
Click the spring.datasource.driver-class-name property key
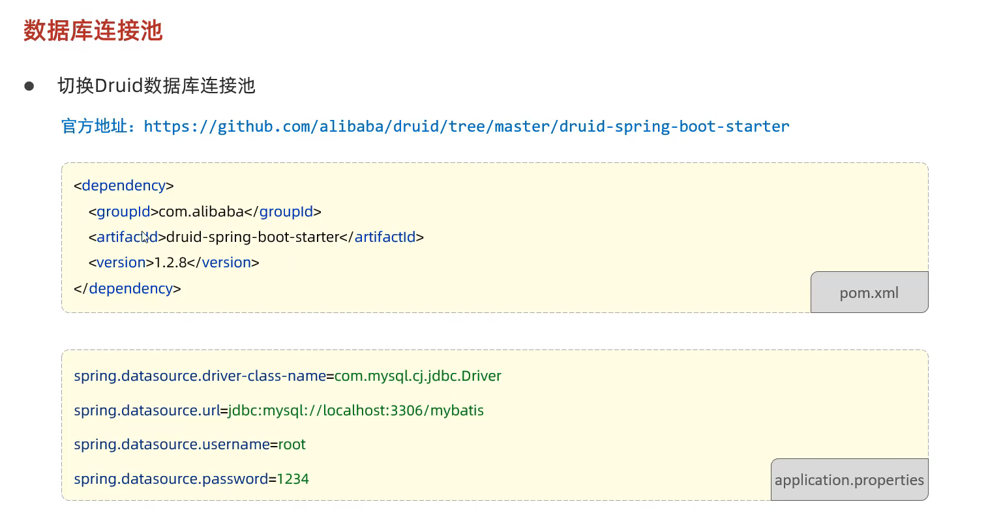tap(200, 376)
